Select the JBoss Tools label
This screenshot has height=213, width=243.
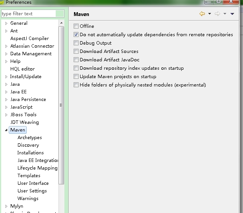tap(23, 115)
